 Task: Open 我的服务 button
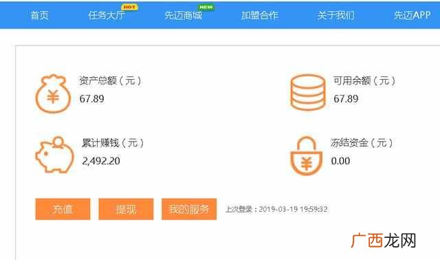pos(189,209)
